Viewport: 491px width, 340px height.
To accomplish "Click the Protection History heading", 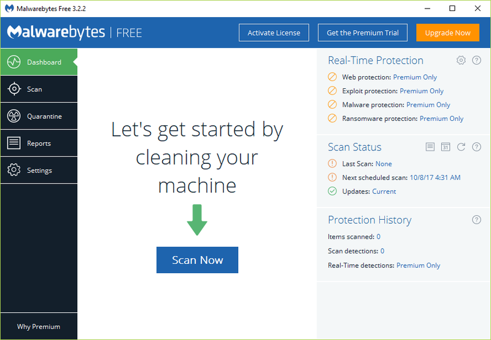I will click(x=369, y=220).
